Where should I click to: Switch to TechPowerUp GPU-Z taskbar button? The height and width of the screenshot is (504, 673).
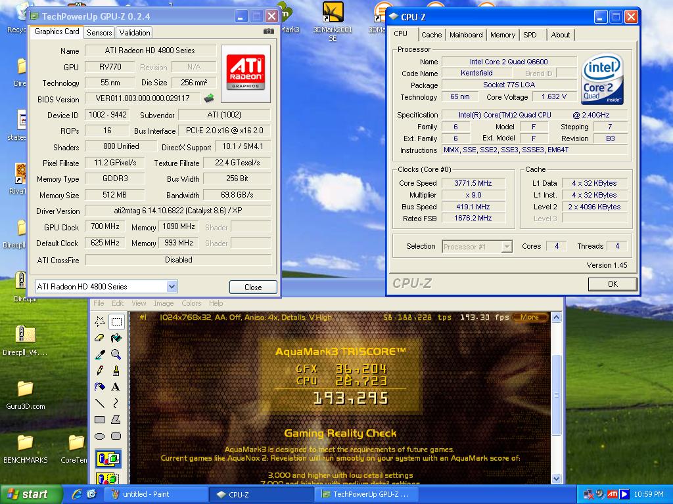coord(367,494)
